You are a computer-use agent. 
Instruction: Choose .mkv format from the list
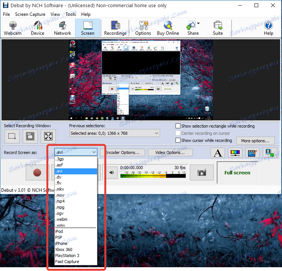pyautogui.click(x=76, y=189)
